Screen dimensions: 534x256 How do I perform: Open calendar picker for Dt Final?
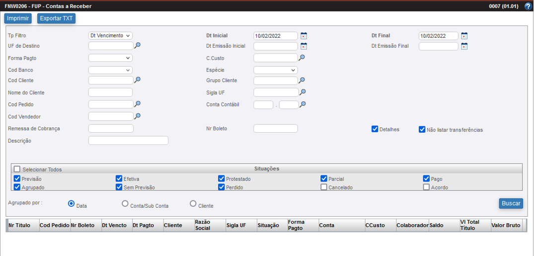point(464,36)
